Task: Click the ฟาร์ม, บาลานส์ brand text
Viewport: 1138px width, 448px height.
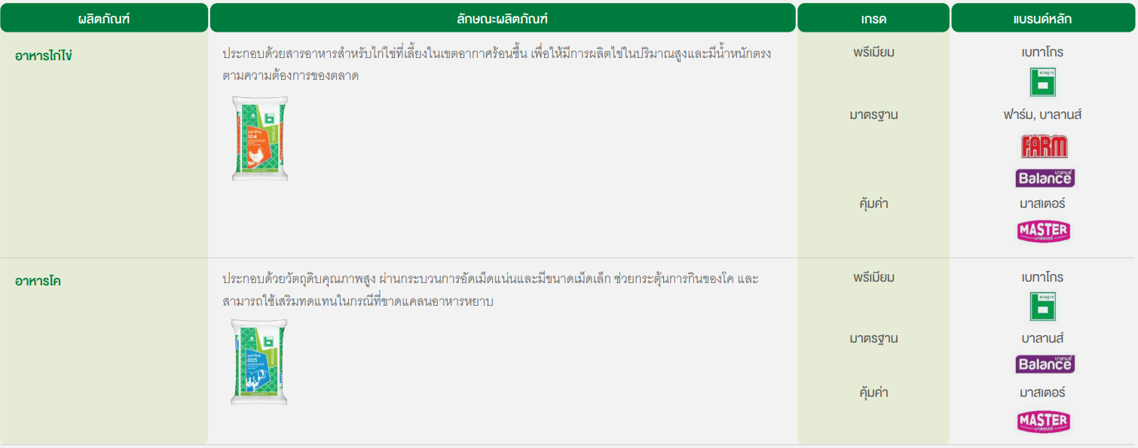Action: coord(1042,115)
